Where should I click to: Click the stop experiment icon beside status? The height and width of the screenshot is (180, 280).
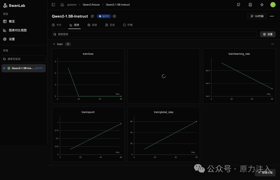[x=115, y=16]
